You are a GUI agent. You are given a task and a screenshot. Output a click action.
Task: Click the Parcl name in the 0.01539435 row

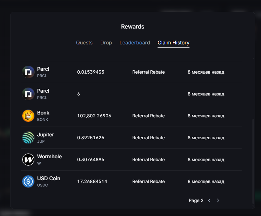tap(43, 69)
